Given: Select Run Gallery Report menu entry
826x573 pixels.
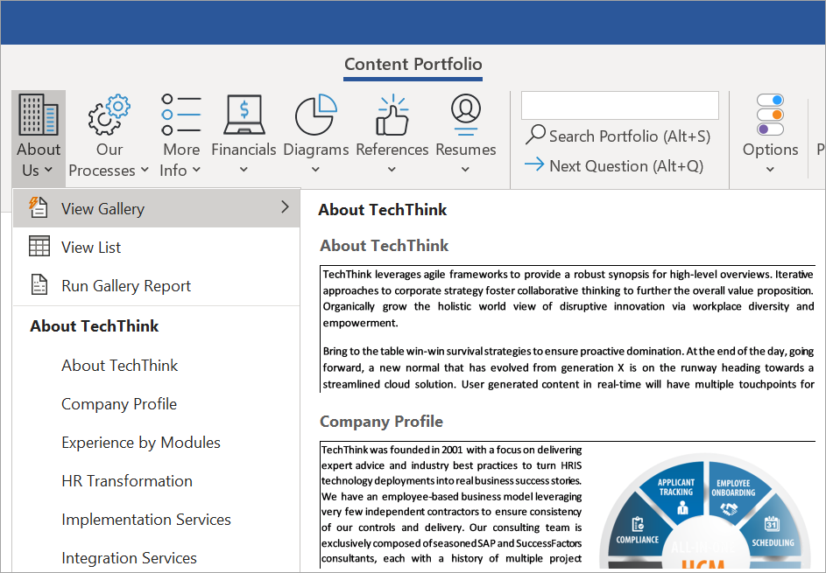Looking at the screenshot, I should coord(125,285).
